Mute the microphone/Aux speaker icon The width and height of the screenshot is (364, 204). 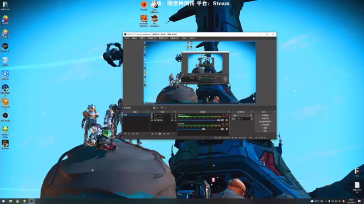coord(222,120)
